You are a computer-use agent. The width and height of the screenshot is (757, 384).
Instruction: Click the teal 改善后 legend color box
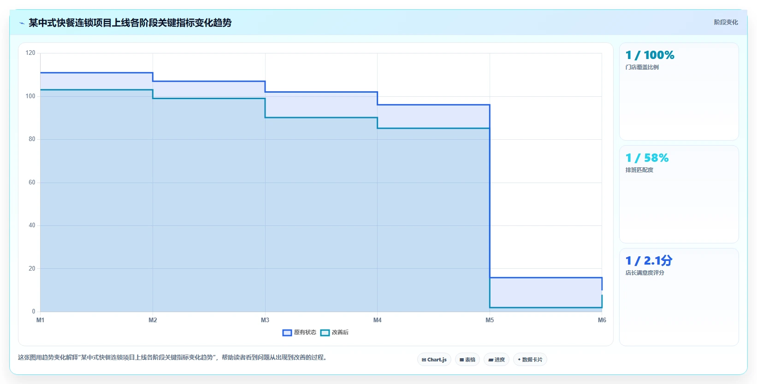(x=325, y=332)
